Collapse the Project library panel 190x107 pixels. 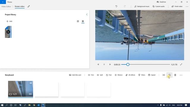point(87,15)
